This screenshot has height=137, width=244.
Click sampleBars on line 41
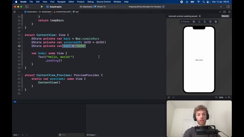pos(91,39)
